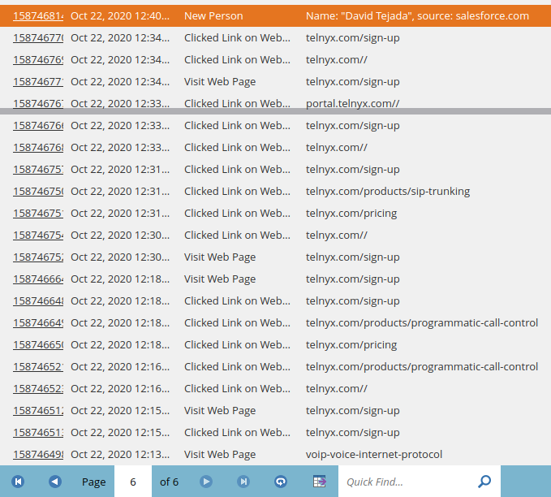Go to the previous page
Screen dimensions: 551x497
pos(55,482)
